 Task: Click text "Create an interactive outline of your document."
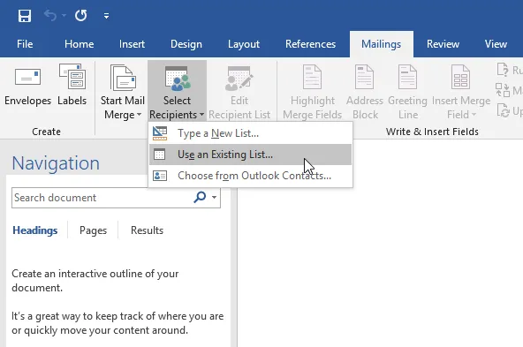click(x=95, y=281)
